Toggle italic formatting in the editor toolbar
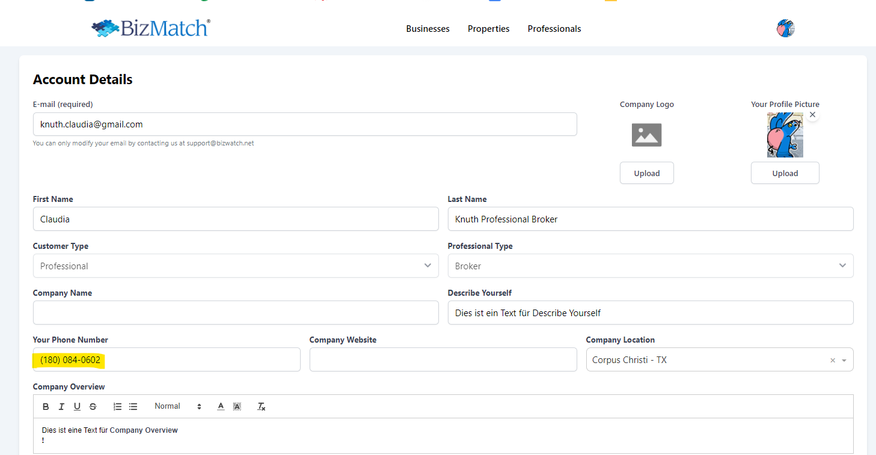876x455 pixels. 61,406
